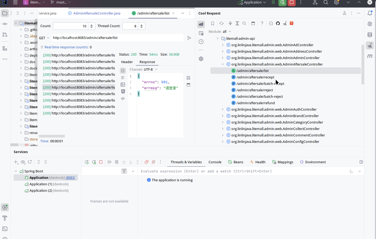Screen dimensions: 376x239
Task: Switch response view to JSON braces icon
Action: point(123,71)
